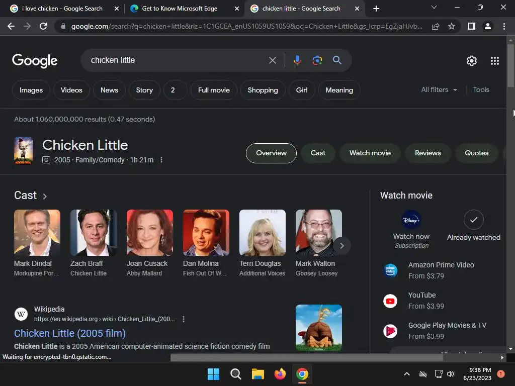Select the Cast tab
The width and height of the screenshot is (515, 386).
[x=318, y=153]
